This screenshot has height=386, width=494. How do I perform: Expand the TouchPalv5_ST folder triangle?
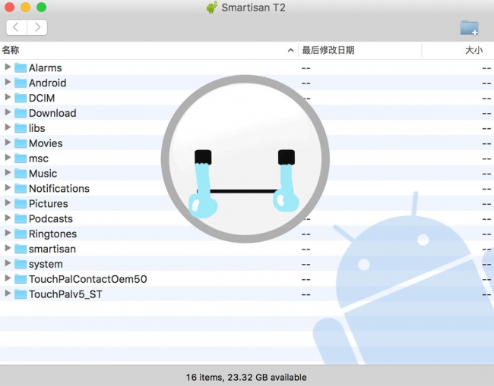(x=8, y=293)
